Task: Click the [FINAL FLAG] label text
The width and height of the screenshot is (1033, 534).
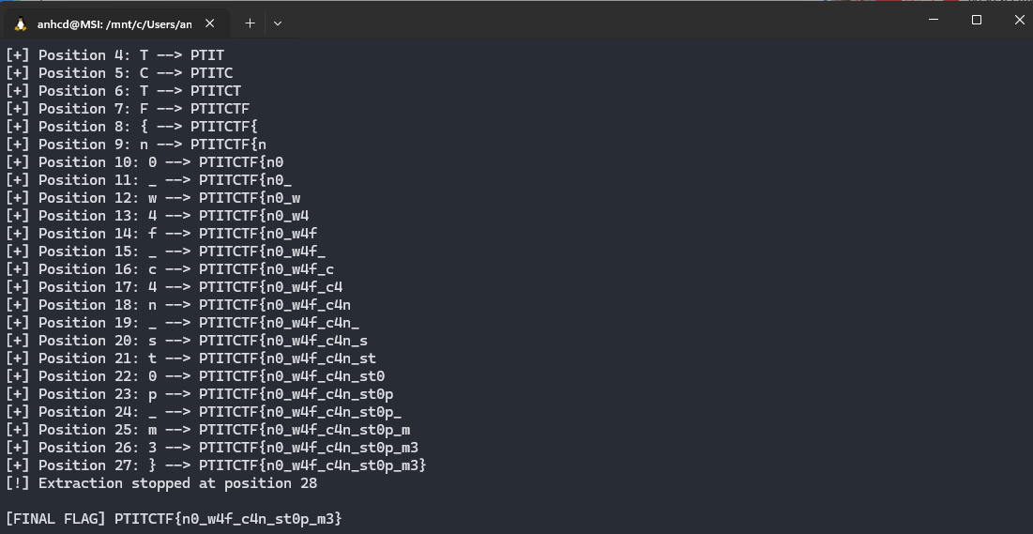Action: click(56, 519)
